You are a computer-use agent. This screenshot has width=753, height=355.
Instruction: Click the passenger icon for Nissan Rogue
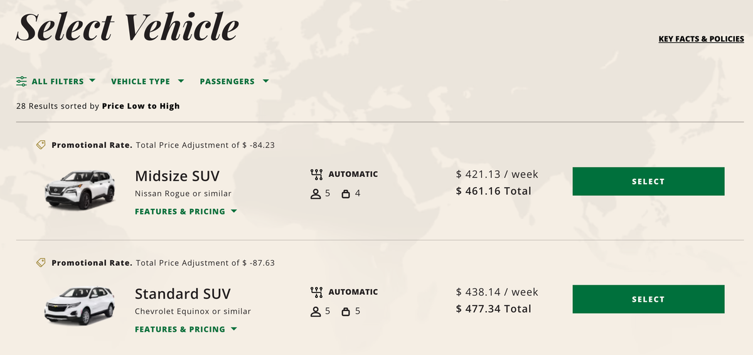(x=316, y=194)
